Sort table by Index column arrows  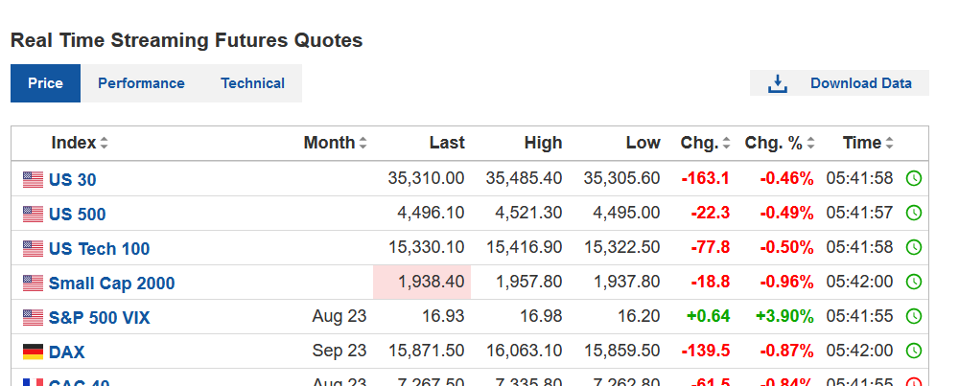pyautogui.click(x=104, y=144)
